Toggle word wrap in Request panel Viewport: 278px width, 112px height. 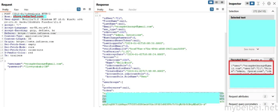point(78,9)
